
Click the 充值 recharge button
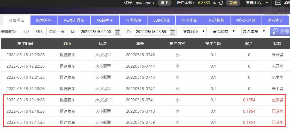(x=233, y=3)
